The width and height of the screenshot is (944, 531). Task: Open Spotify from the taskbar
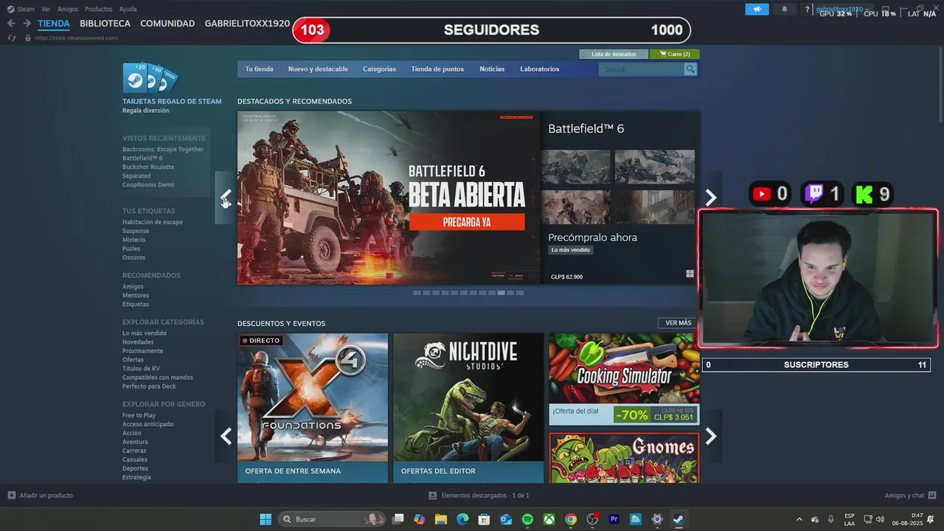(x=527, y=519)
